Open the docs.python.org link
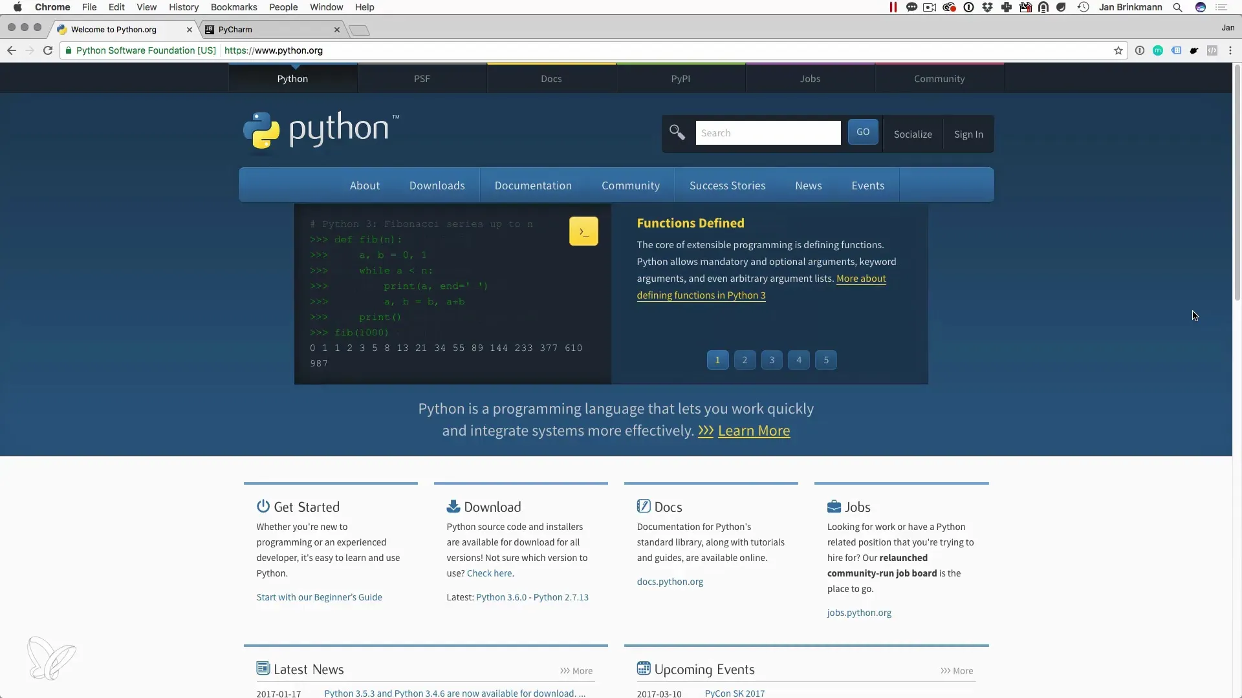The image size is (1242, 698). pos(670,582)
